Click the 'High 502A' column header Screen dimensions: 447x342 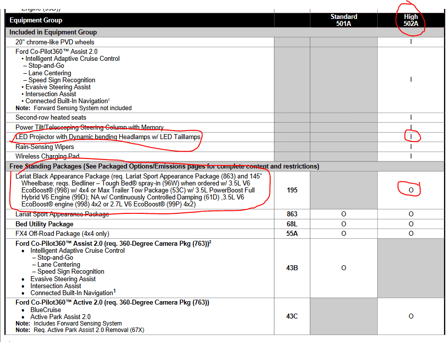411,20
